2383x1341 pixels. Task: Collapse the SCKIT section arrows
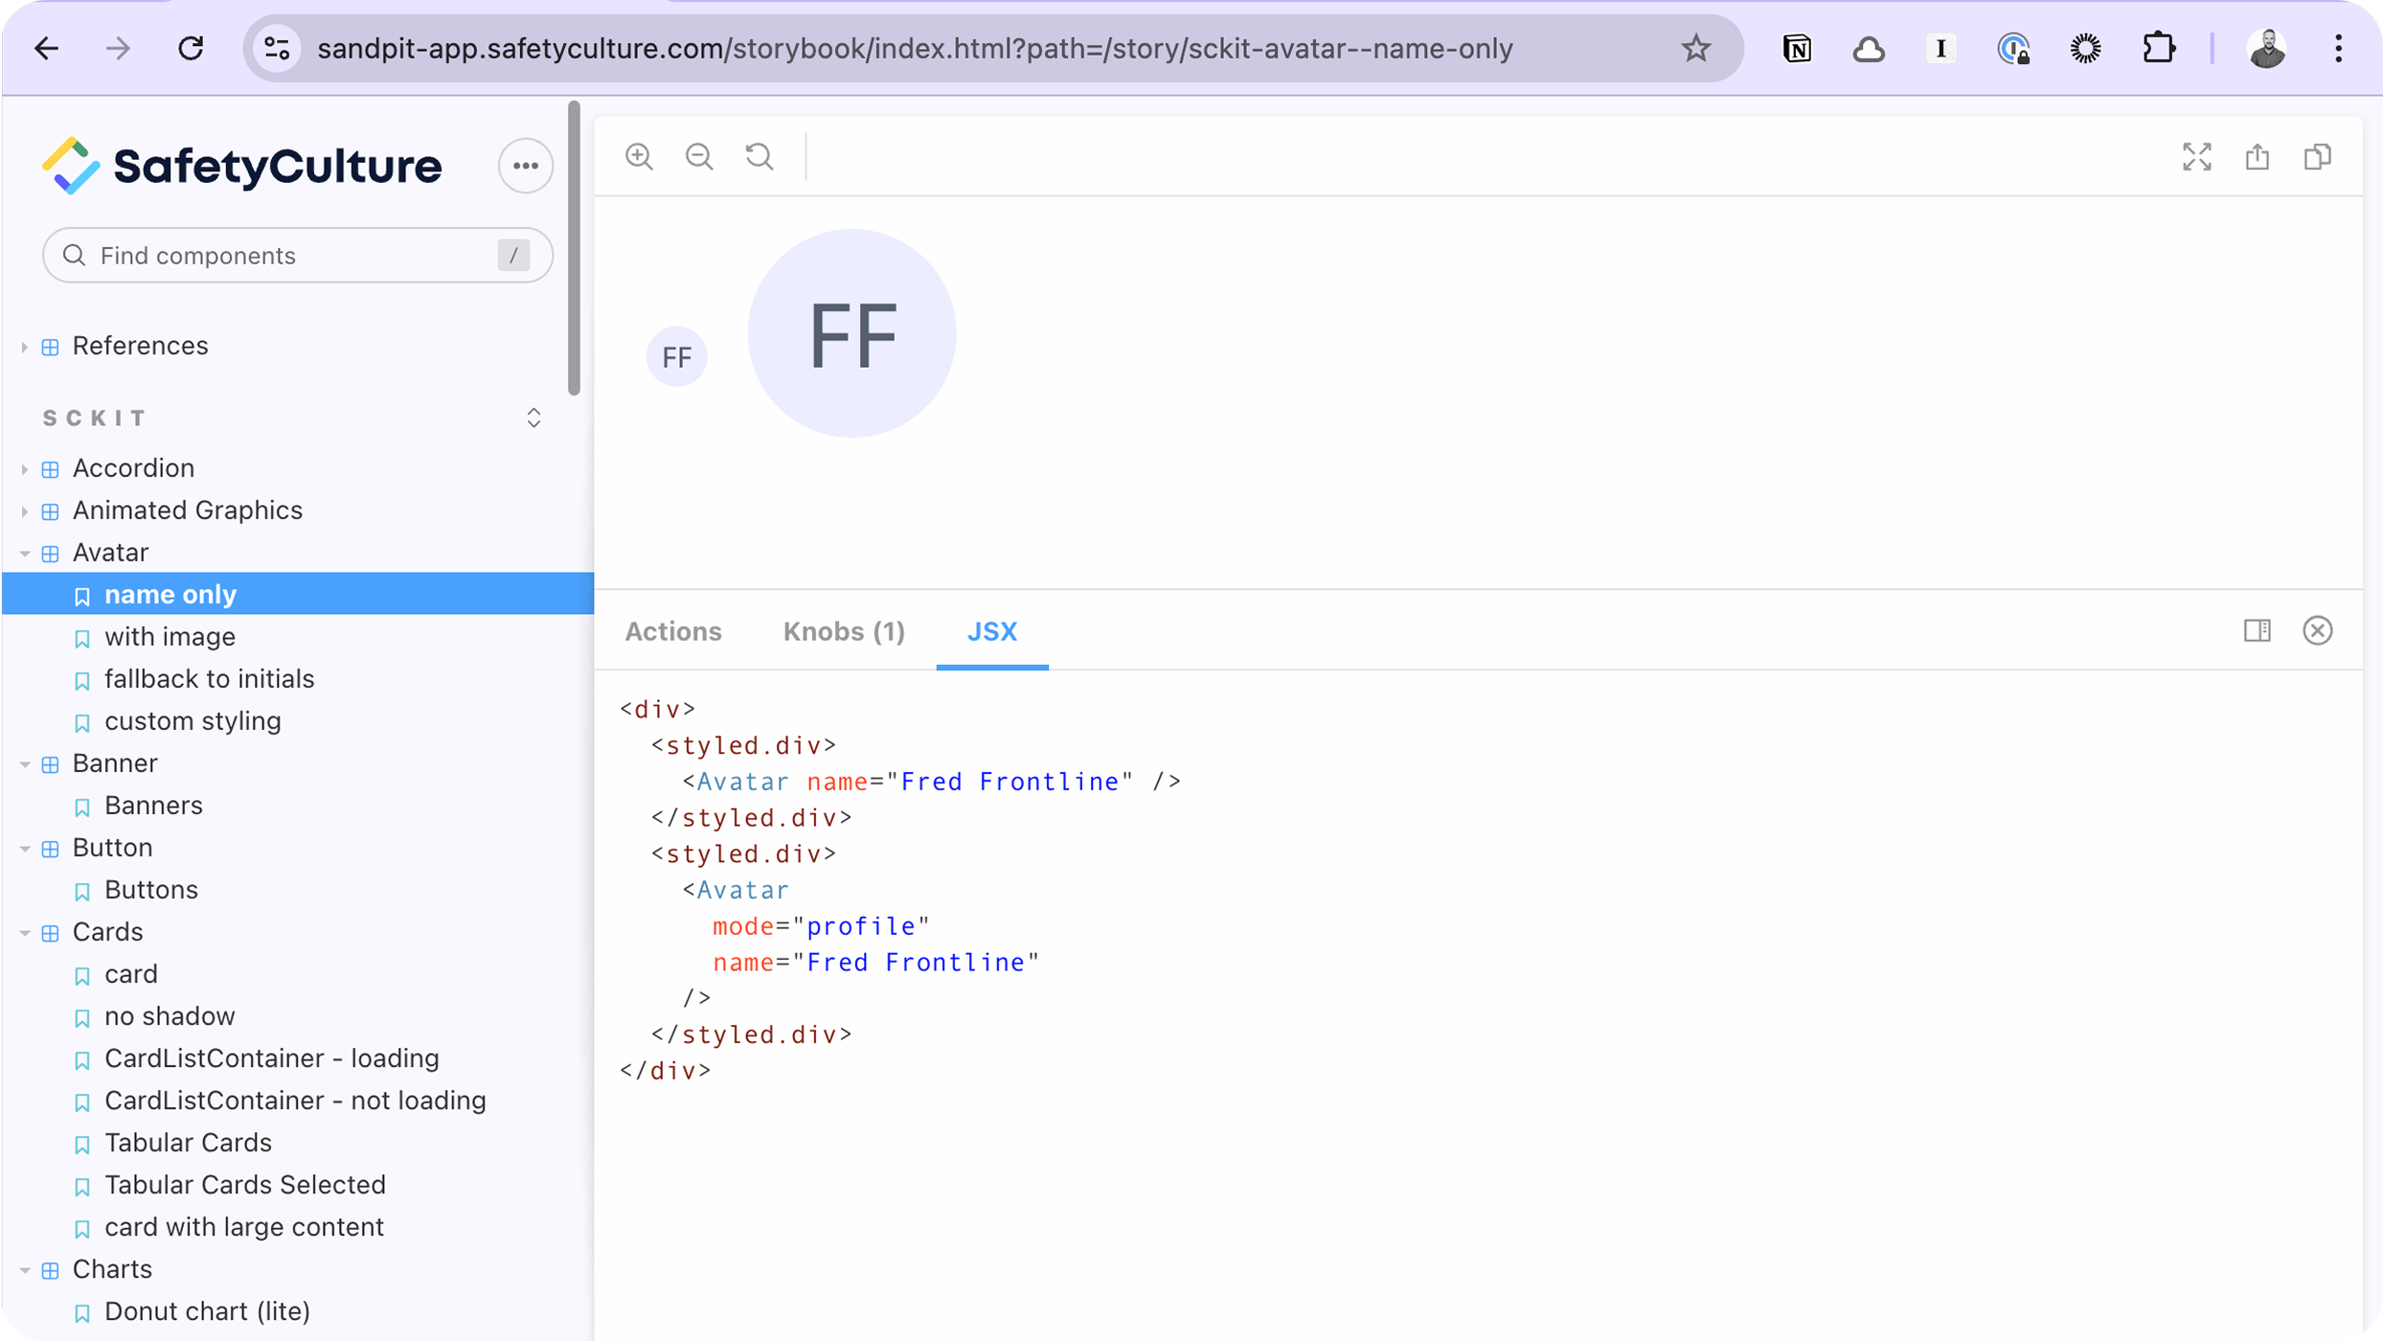533,418
